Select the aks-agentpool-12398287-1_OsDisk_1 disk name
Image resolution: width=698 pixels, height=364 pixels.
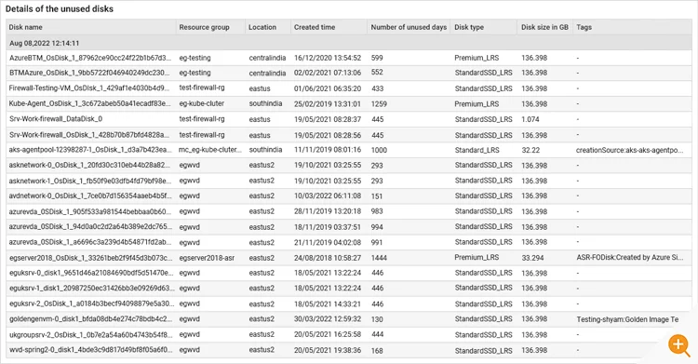coord(90,150)
